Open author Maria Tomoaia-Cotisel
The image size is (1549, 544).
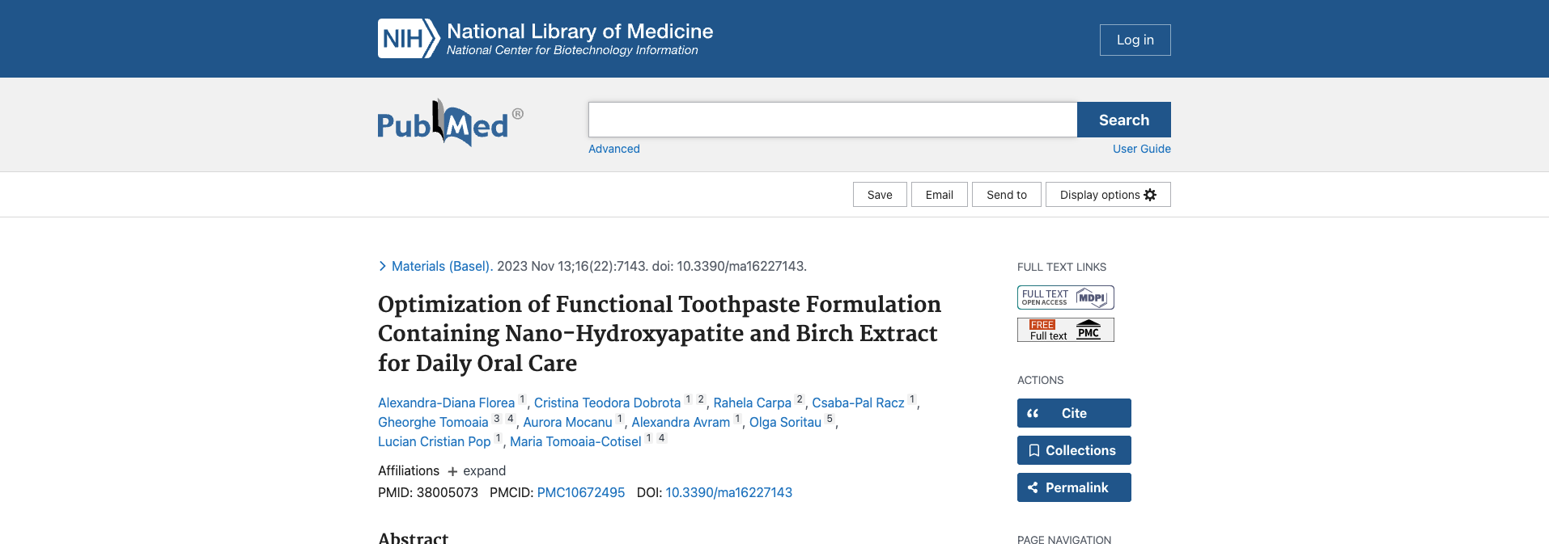point(575,441)
